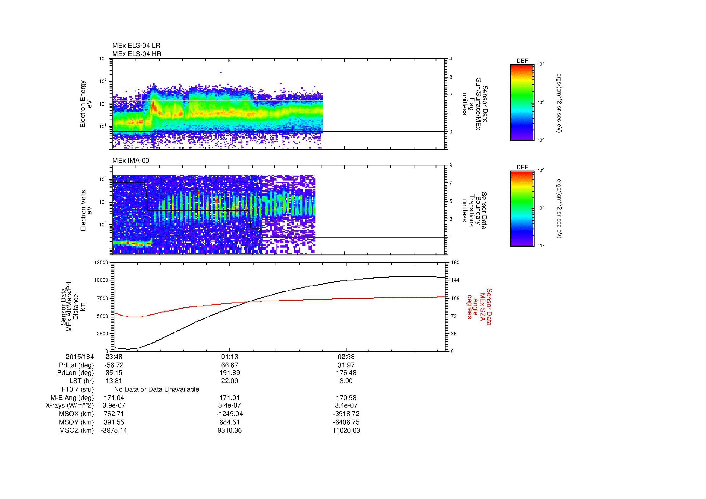The height and width of the screenshot is (499, 706).
Task: Click the 'PdLat (deg)' row label
Action: pyautogui.click(x=76, y=365)
